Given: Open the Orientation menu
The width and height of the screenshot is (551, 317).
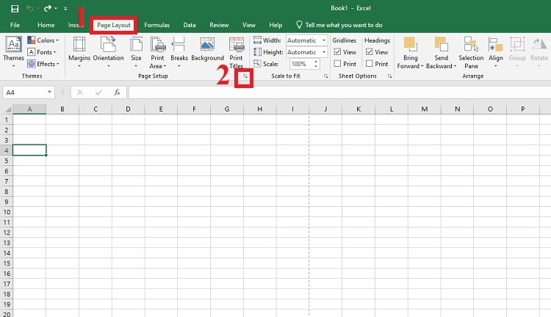Looking at the screenshot, I should pyautogui.click(x=108, y=52).
